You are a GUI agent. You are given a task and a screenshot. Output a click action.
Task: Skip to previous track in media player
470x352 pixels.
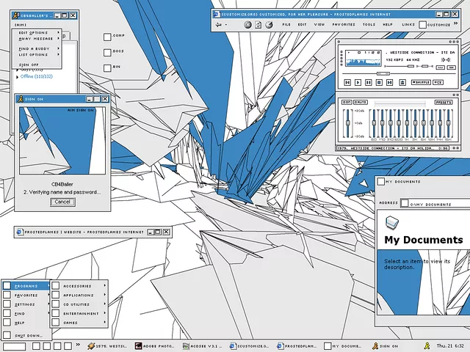click(x=347, y=82)
